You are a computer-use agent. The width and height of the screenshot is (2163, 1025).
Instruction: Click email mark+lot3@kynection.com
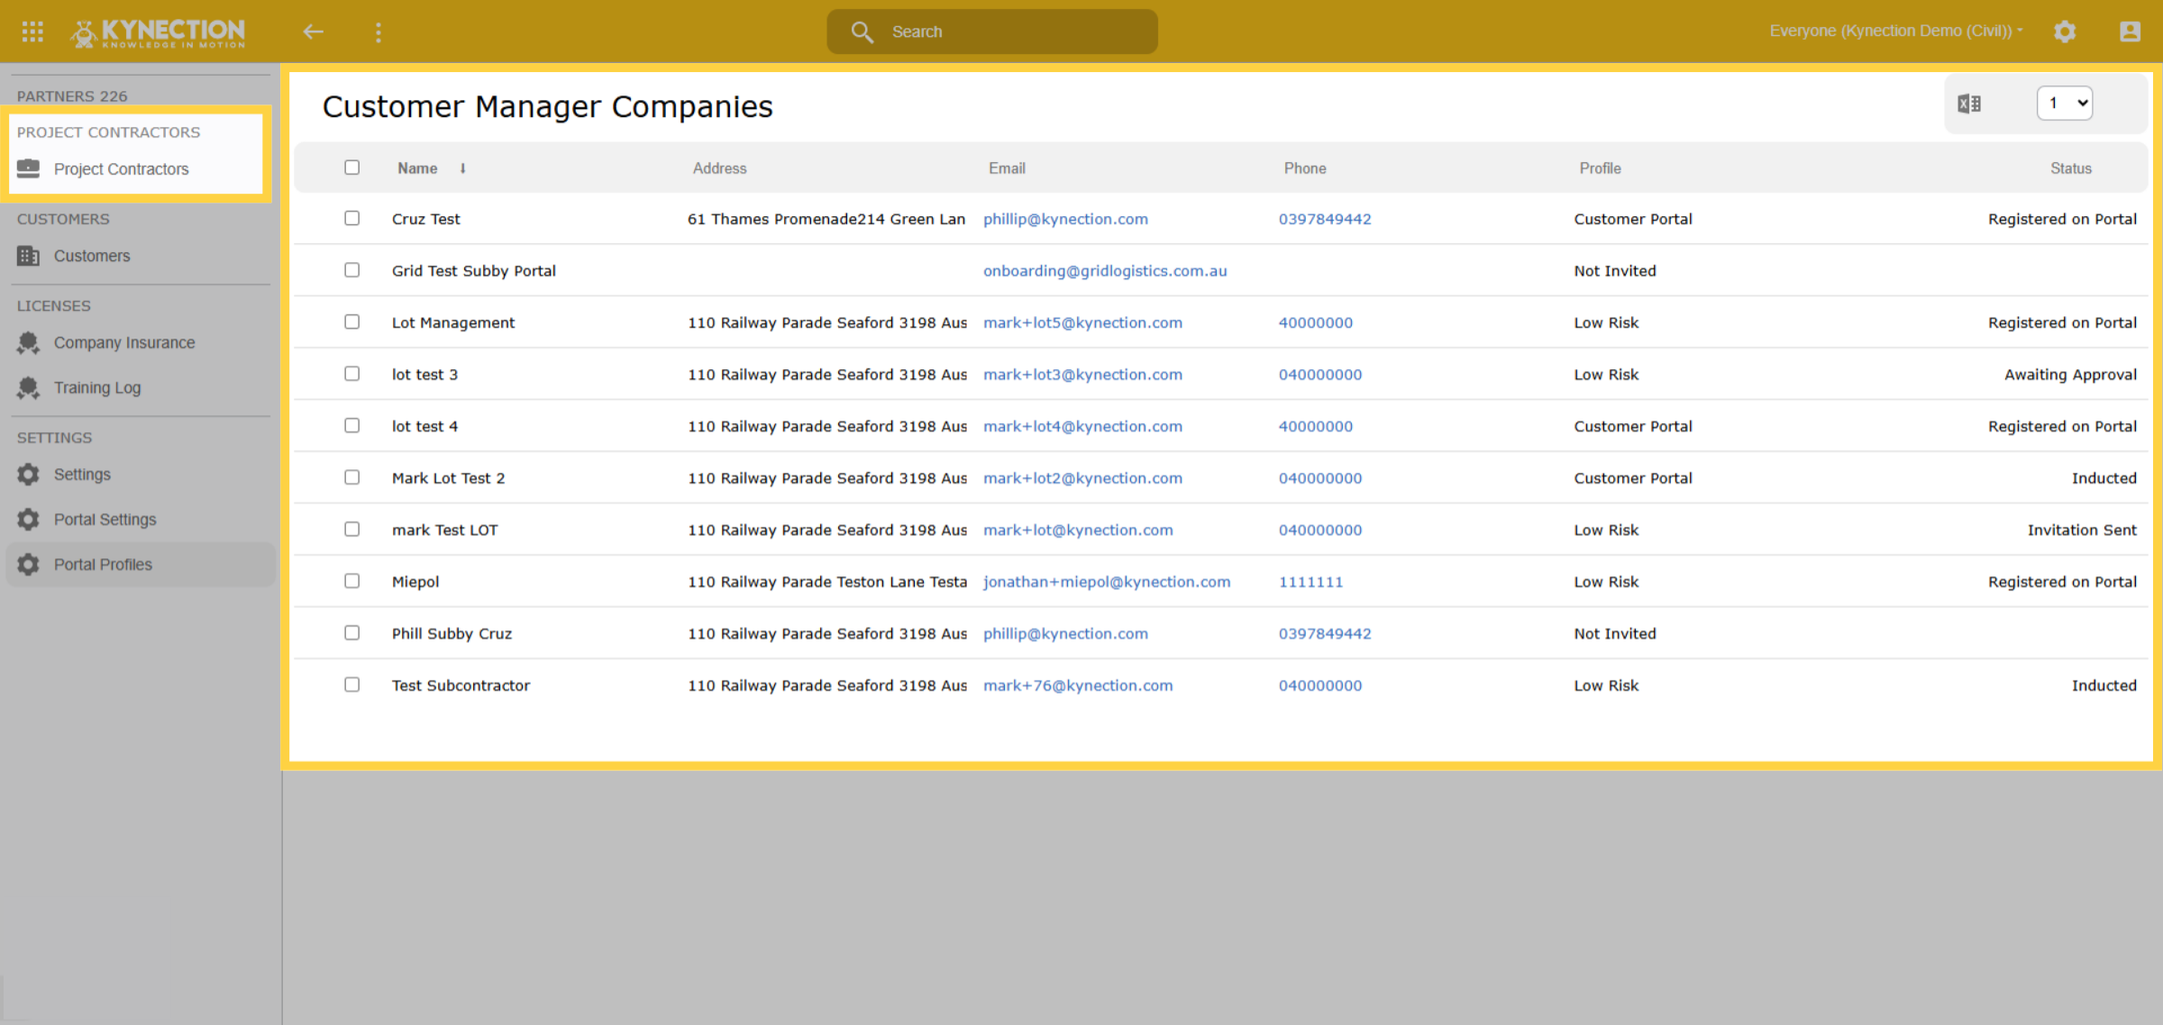click(1082, 375)
